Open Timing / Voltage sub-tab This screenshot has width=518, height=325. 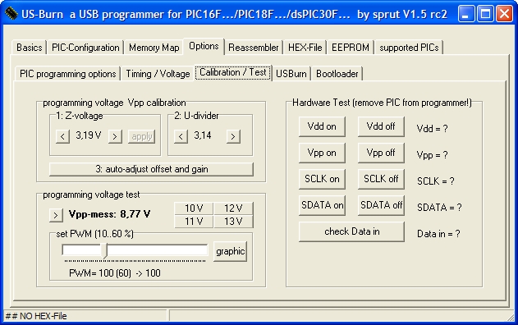[158, 74]
